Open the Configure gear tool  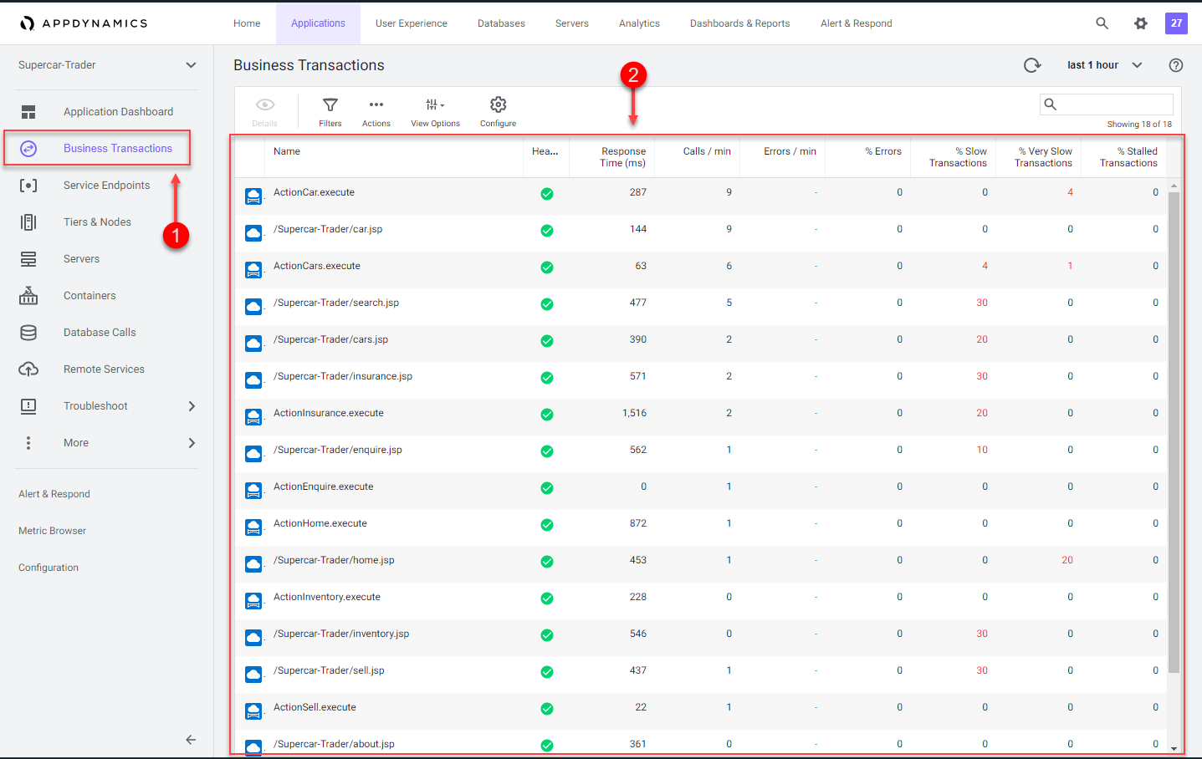[499, 104]
